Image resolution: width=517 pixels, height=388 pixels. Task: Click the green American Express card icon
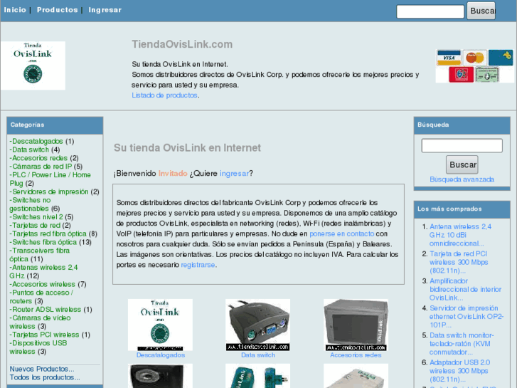tap(487, 74)
